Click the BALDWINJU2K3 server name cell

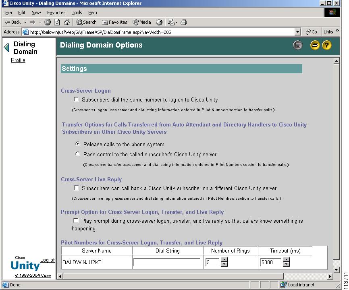tap(97, 262)
